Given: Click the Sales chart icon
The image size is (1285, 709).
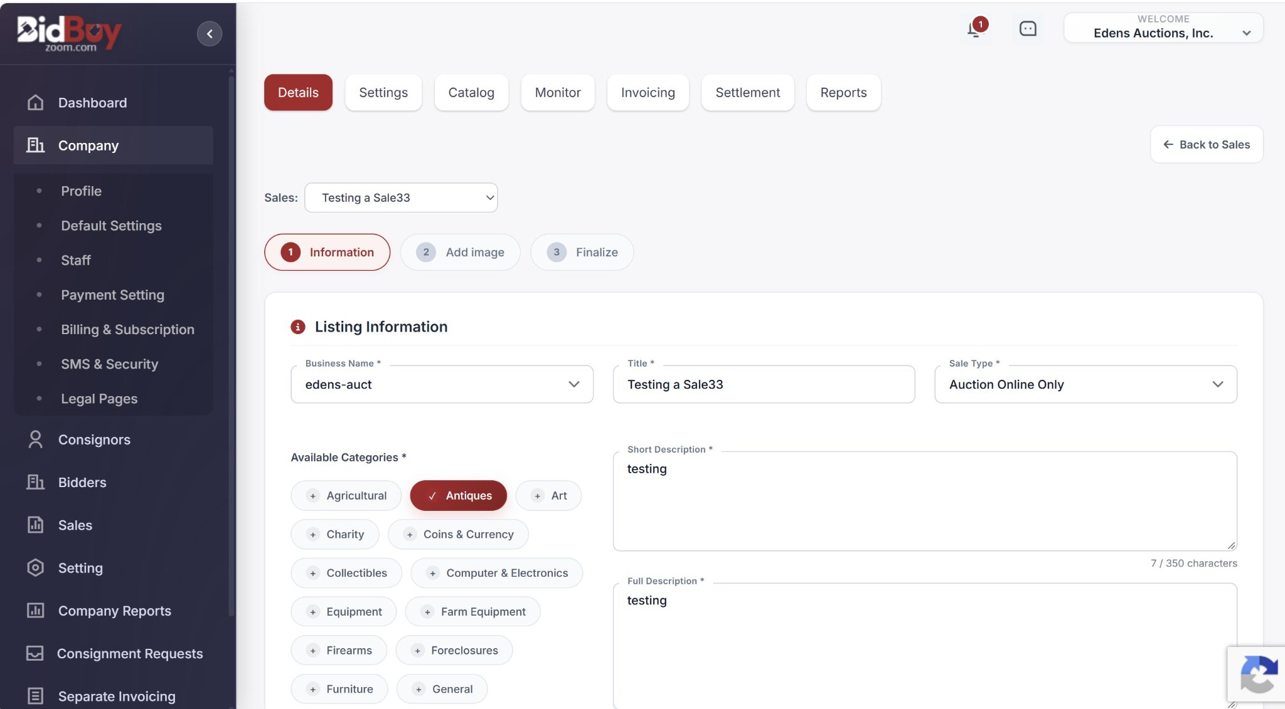Looking at the screenshot, I should 36,525.
